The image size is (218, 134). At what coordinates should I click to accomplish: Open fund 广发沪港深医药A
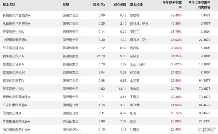point(15,105)
